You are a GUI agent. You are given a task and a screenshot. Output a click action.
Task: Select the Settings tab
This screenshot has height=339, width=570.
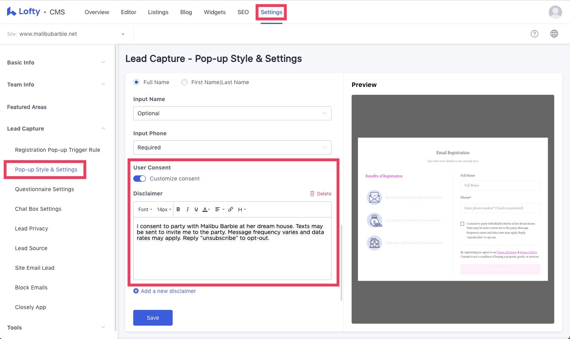tap(271, 12)
